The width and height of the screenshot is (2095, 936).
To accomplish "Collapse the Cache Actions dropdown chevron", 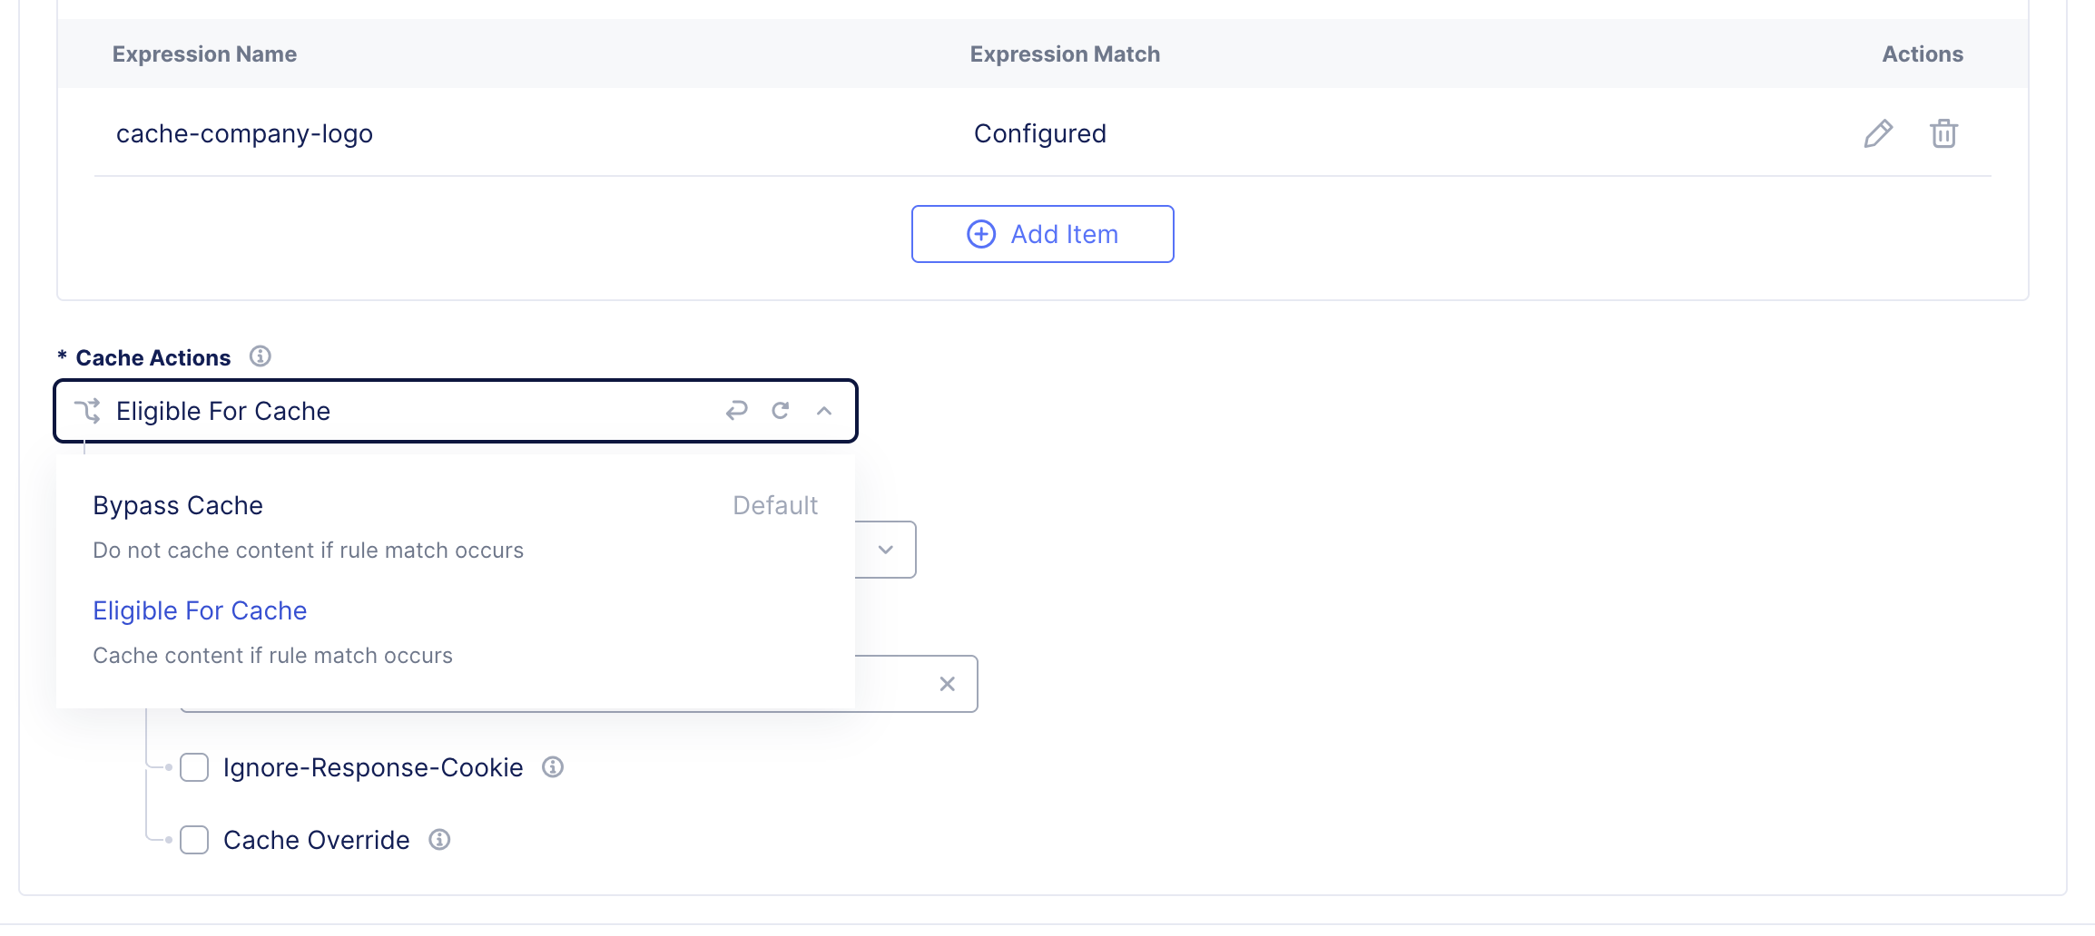I will point(824,411).
